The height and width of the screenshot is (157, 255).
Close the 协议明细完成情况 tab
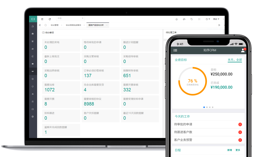pos(84,25)
